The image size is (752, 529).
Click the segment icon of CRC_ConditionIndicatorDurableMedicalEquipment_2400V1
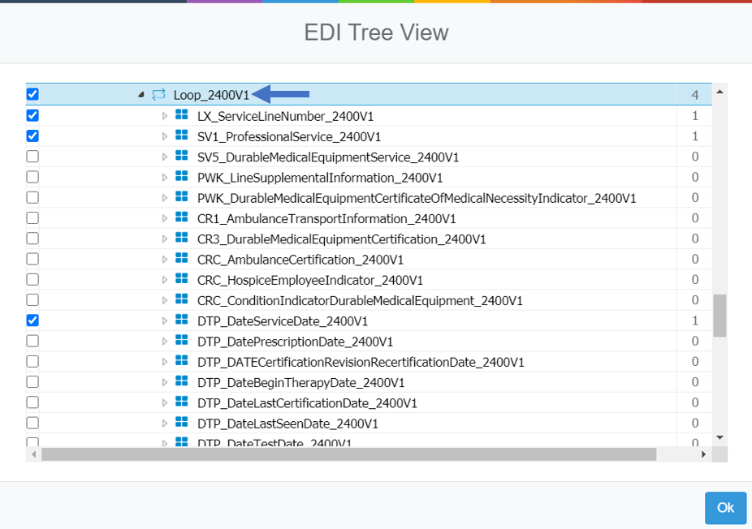pyautogui.click(x=182, y=299)
